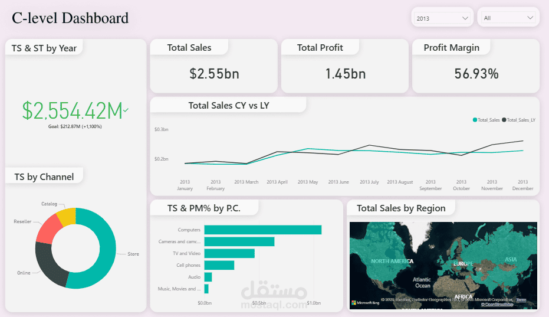Select the Total_Sales legend marker
549x317 pixels.
point(475,120)
